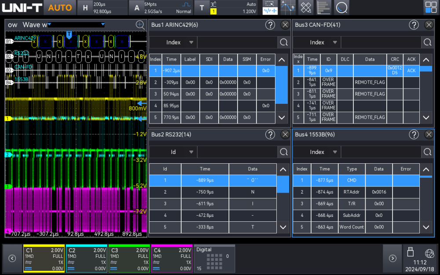Open the measure tool with crossed rulers icon
The image size is (440, 275).
[305, 7]
